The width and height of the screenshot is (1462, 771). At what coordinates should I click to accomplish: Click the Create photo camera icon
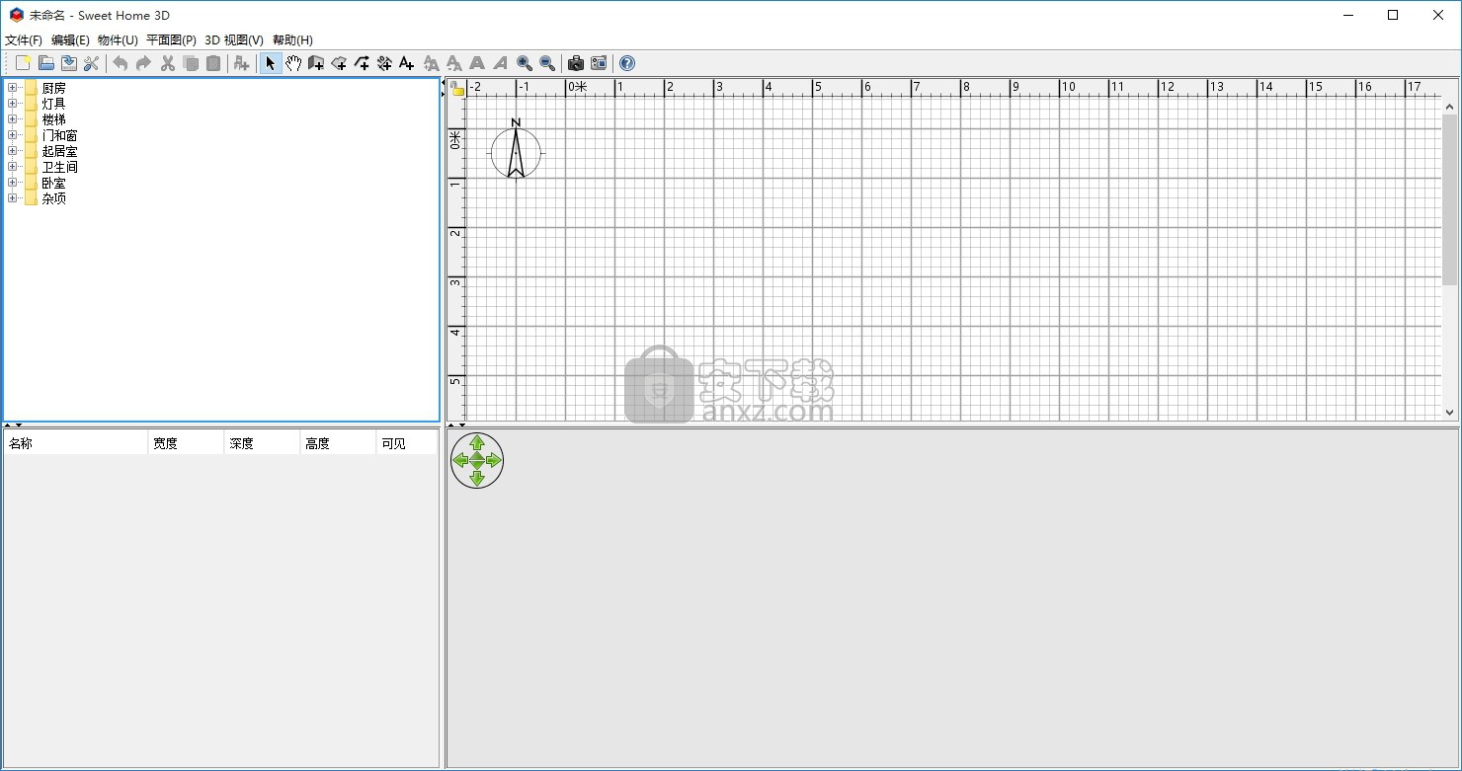pos(576,63)
